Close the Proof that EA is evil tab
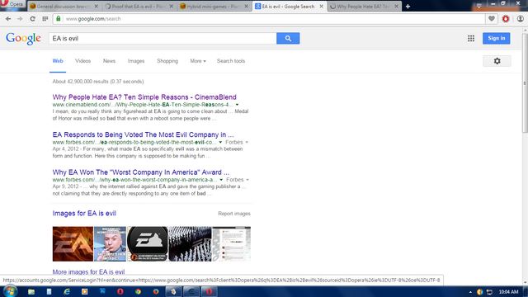Screen dimensions: 528x297 pyautogui.click(x=172, y=7)
